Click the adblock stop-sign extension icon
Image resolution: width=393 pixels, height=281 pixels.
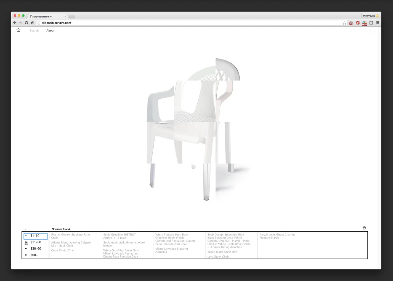[358, 23]
